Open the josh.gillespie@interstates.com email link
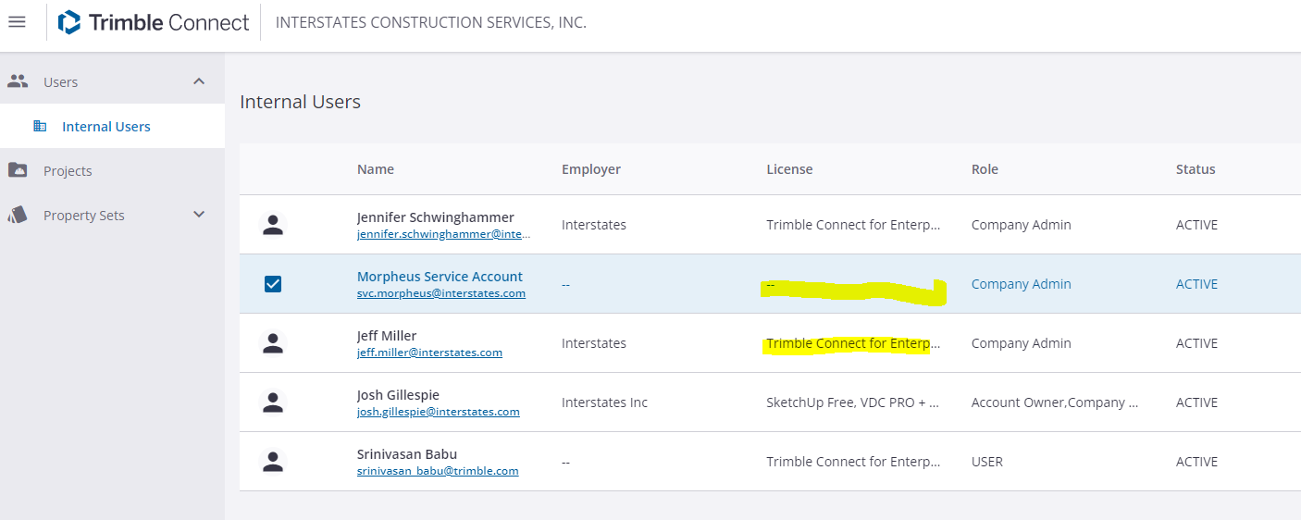This screenshot has height=520, width=1301. pos(439,412)
